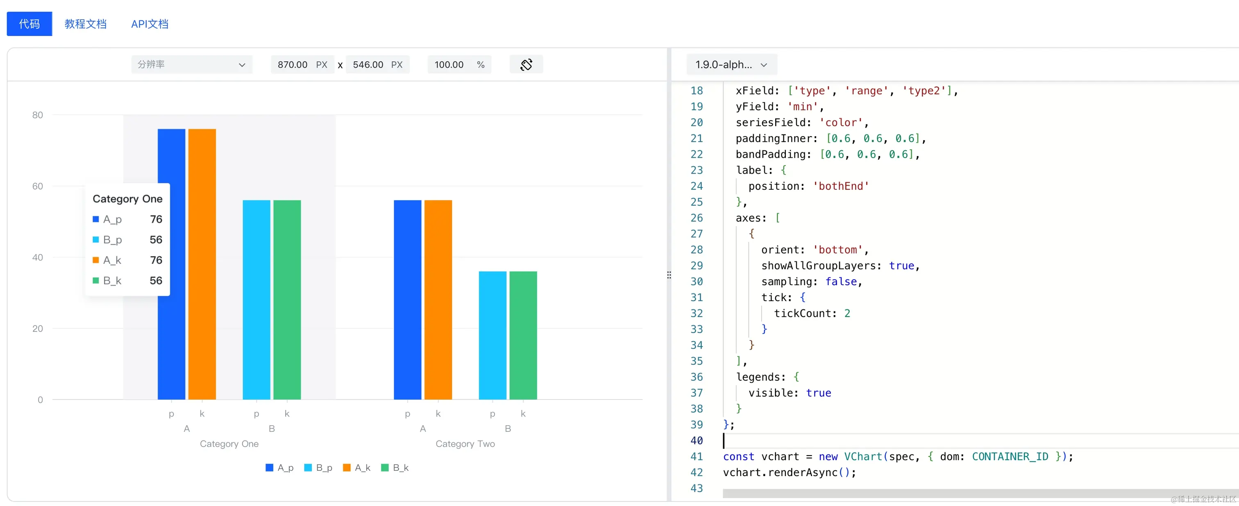Click the panel splitter drag handle
This screenshot has height=506, width=1239.
[x=669, y=275]
